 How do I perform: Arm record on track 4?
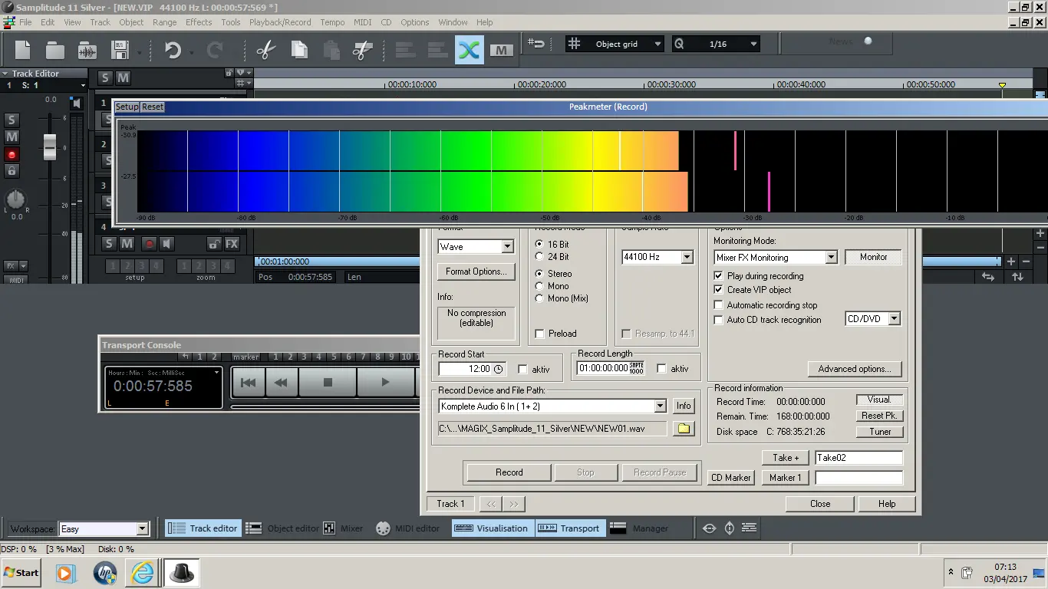(x=149, y=244)
